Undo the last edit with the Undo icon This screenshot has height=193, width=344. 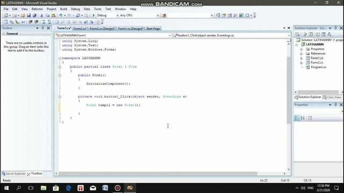pyautogui.click(x=61, y=16)
